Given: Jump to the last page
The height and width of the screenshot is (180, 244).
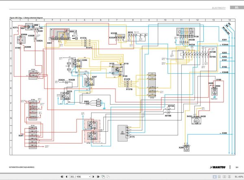Looking at the screenshot, I should pos(98,177).
